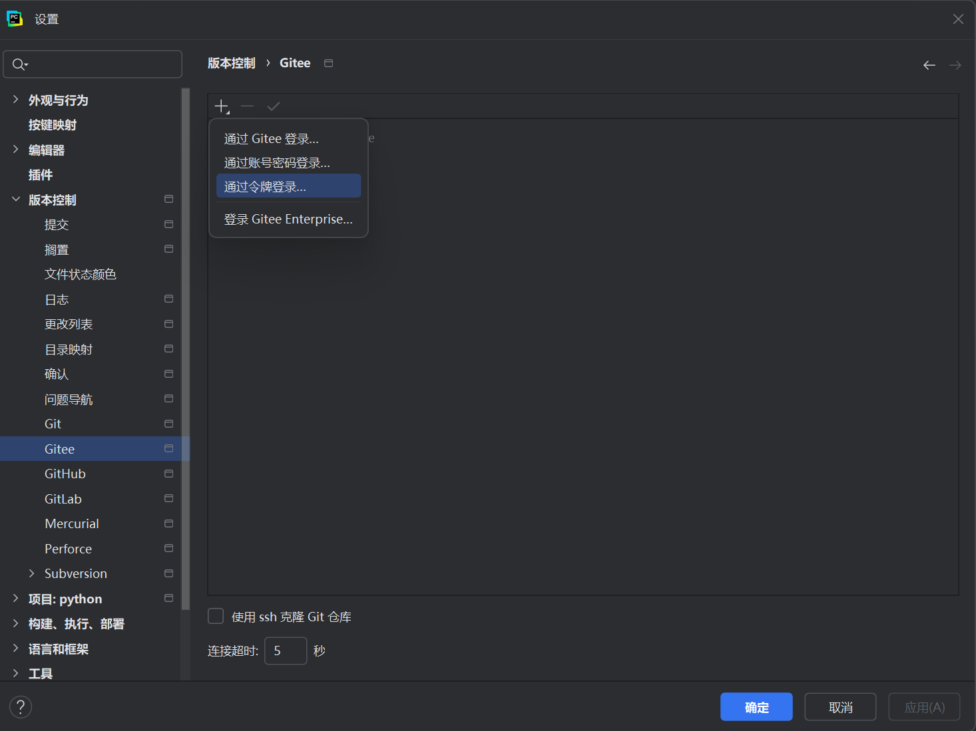
Task: Select 搁置 tree item
Action: (x=57, y=249)
